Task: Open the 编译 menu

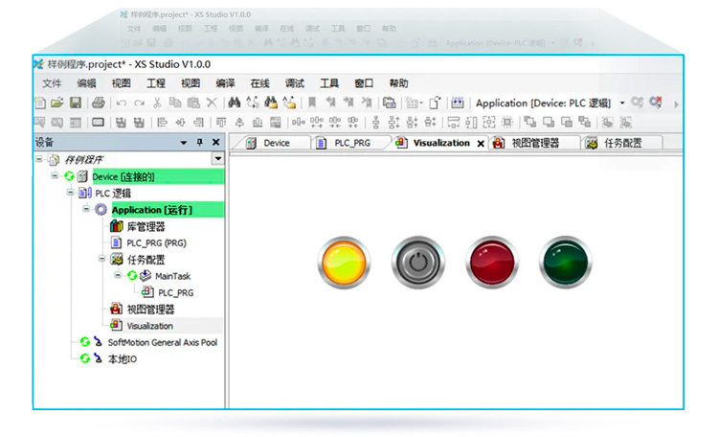Action: pos(225,83)
